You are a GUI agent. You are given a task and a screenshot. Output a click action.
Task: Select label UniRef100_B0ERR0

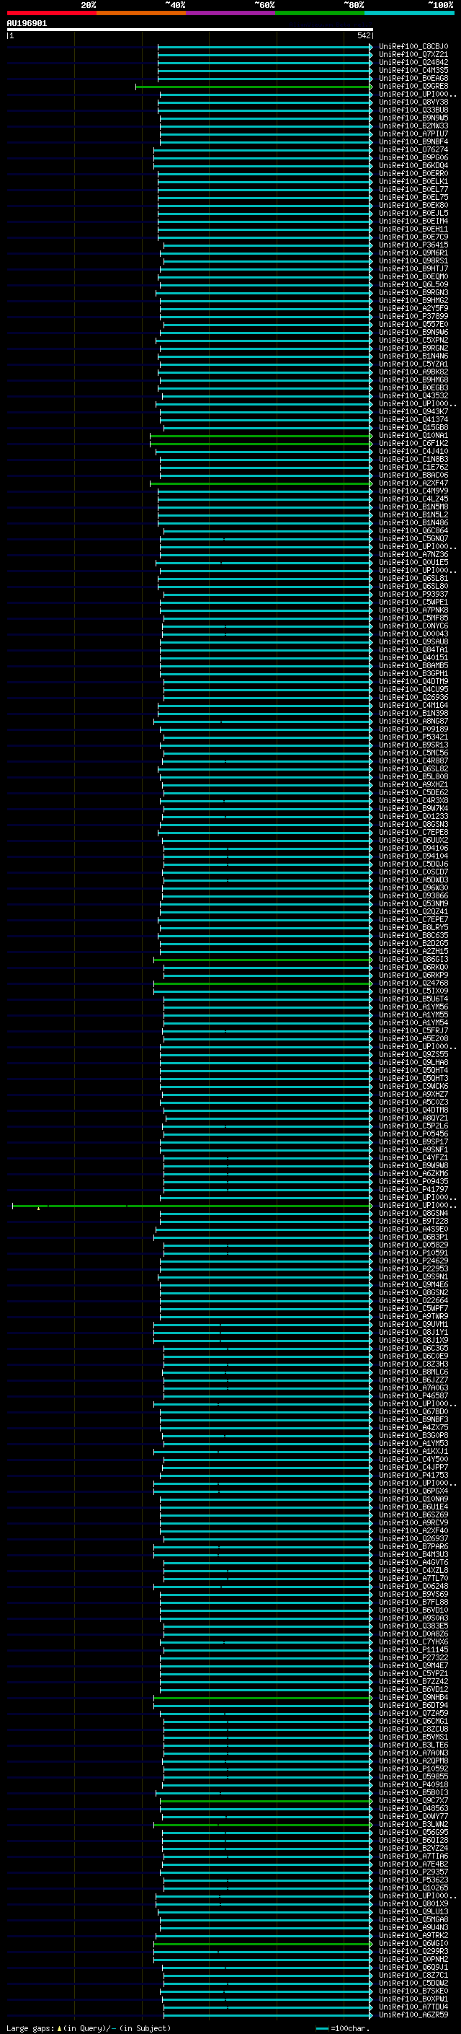pos(413,174)
